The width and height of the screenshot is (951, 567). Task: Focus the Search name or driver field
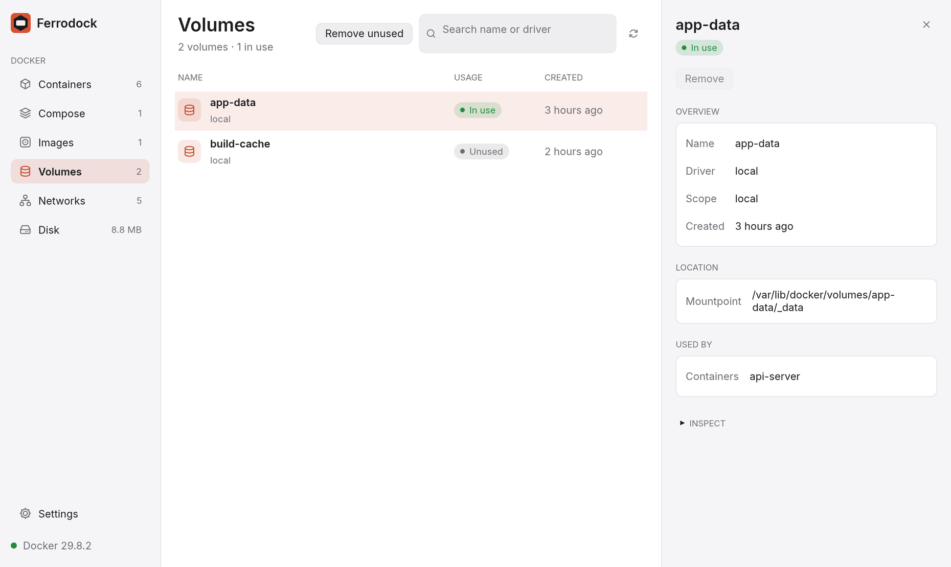coord(517,33)
